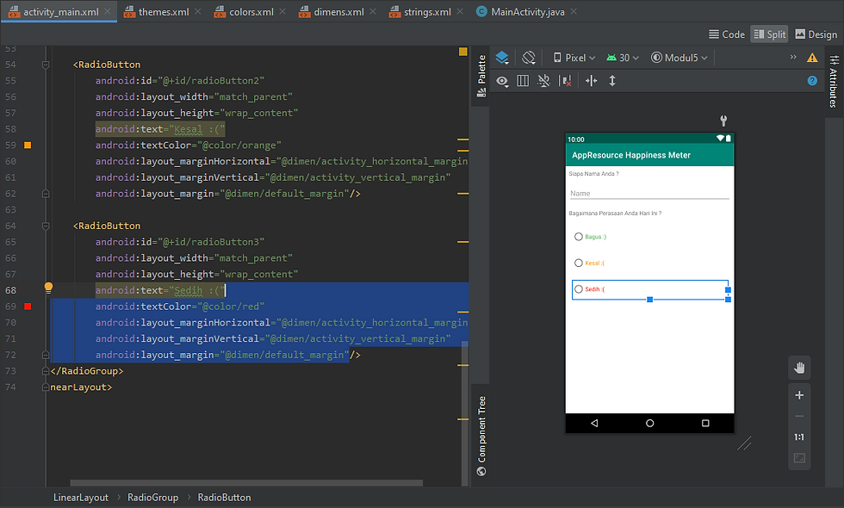Open the Component Tree side panel
This screenshot has width=844, height=508.
tap(481, 437)
